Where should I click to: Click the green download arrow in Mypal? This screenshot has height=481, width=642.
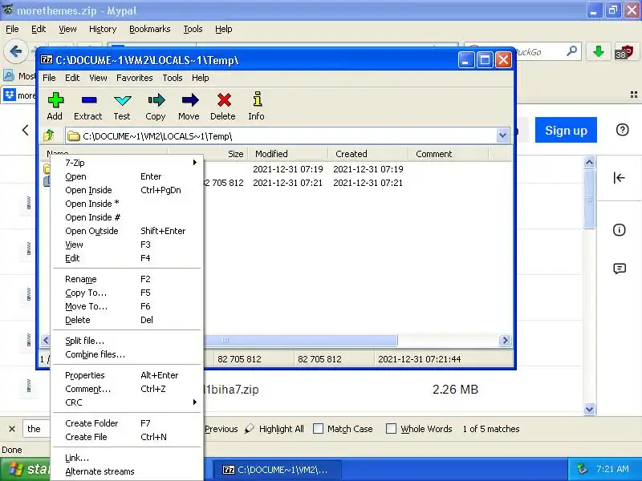(598, 52)
